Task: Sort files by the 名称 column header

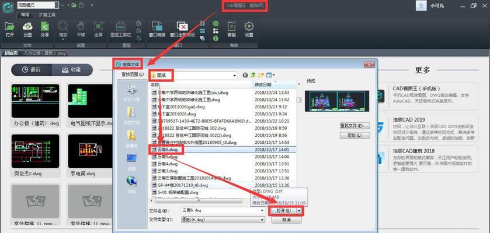Action: 201,84
